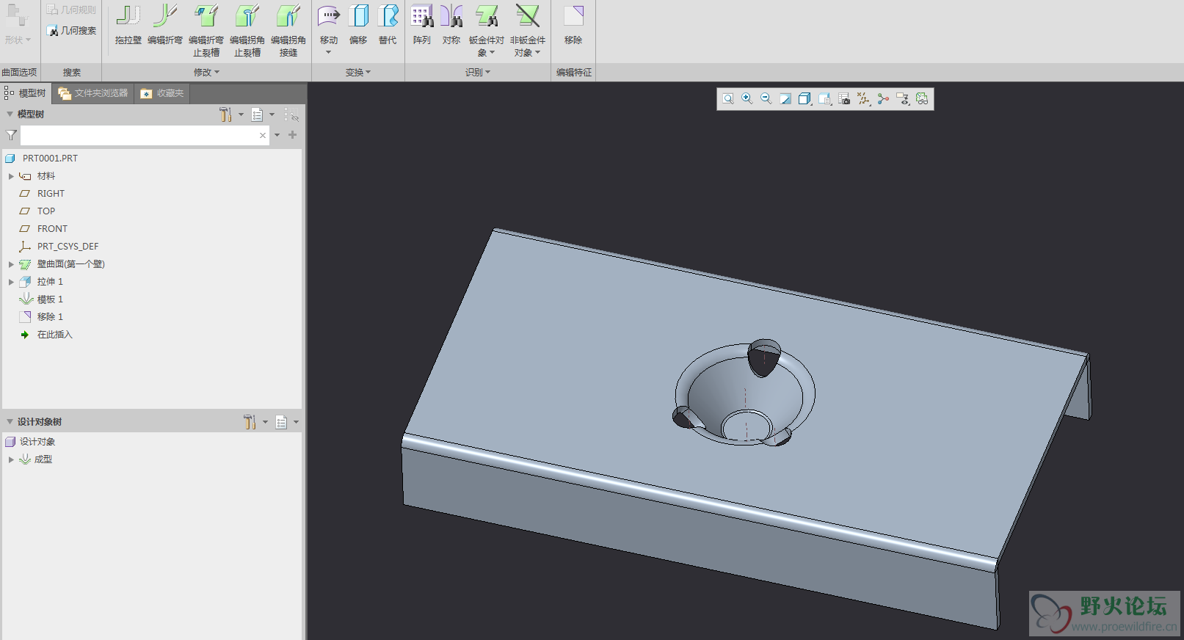Screen dimensions: 1184x640
Task: Select 设计对象 in design object tree
Action: click(37, 442)
